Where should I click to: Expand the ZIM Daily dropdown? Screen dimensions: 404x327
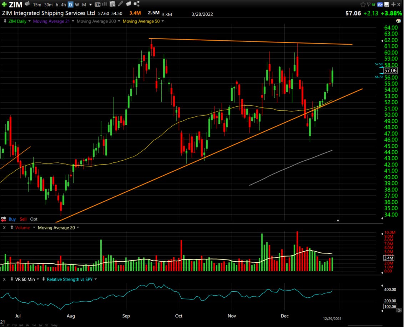tap(29, 21)
